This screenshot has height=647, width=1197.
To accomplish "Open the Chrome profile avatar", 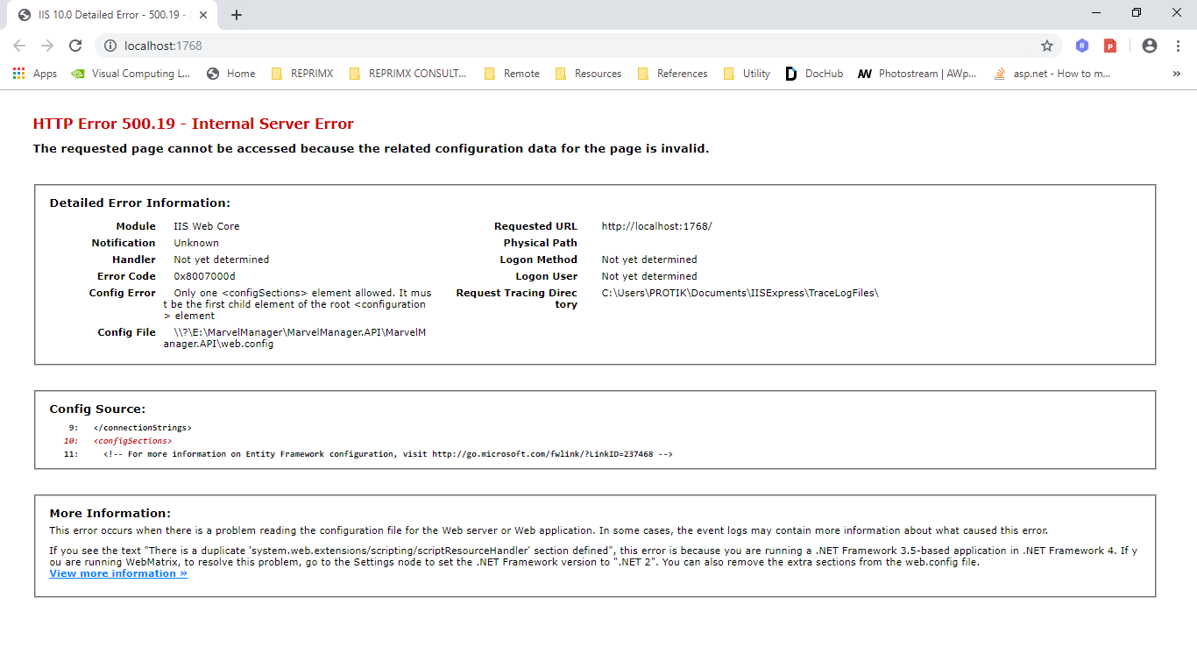I will [1150, 46].
